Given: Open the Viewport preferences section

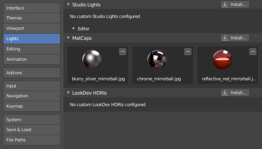Looking at the screenshot, I should 32,28.
